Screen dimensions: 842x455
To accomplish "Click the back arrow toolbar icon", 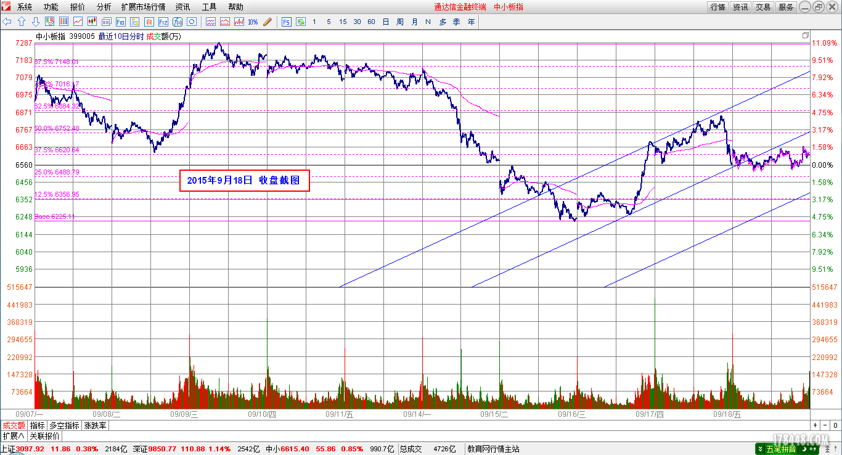I will click(x=7, y=22).
